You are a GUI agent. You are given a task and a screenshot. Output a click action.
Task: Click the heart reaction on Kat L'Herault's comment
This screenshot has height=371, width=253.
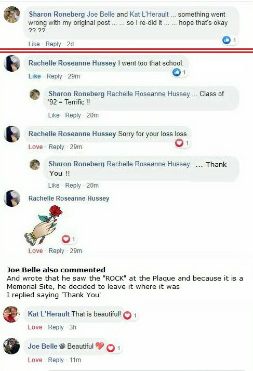click(x=127, y=315)
